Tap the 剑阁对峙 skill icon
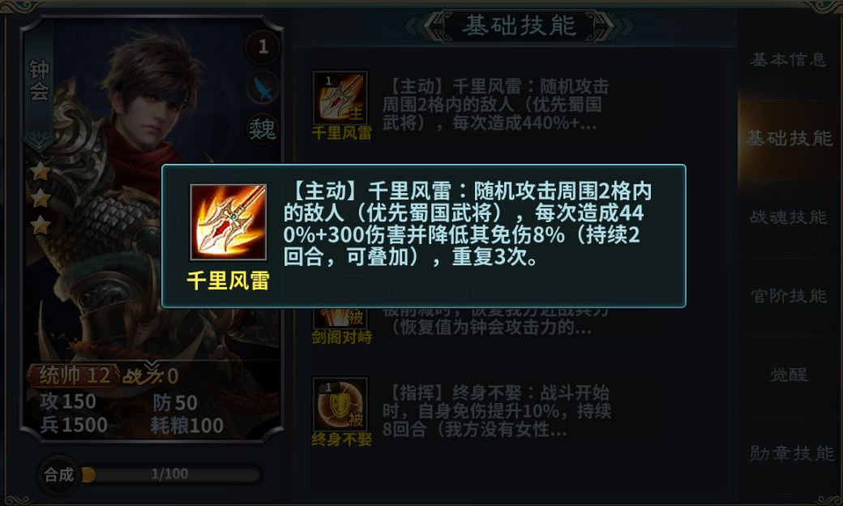This screenshot has width=843, height=506. point(340,317)
